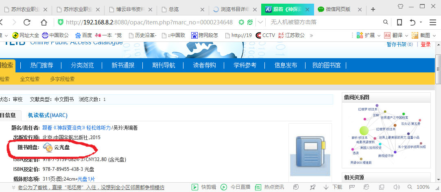Click the search magnifier in address bar

[x=384, y=22]
